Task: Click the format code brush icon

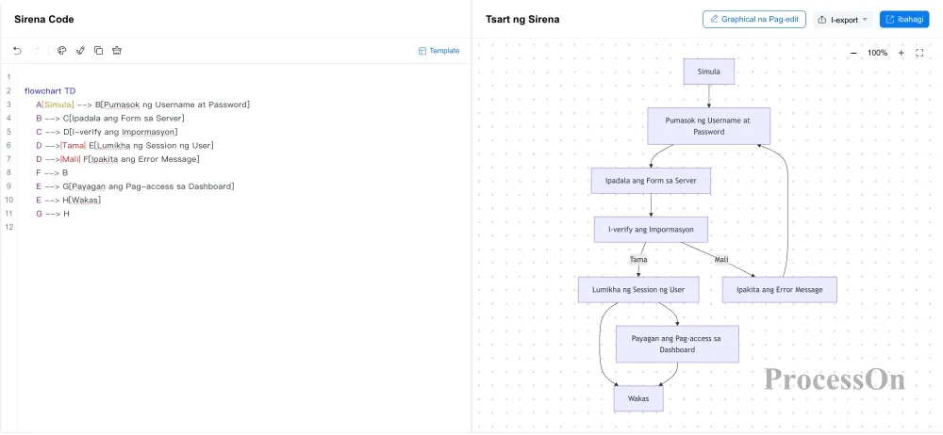Action: (x=80, y=51)
